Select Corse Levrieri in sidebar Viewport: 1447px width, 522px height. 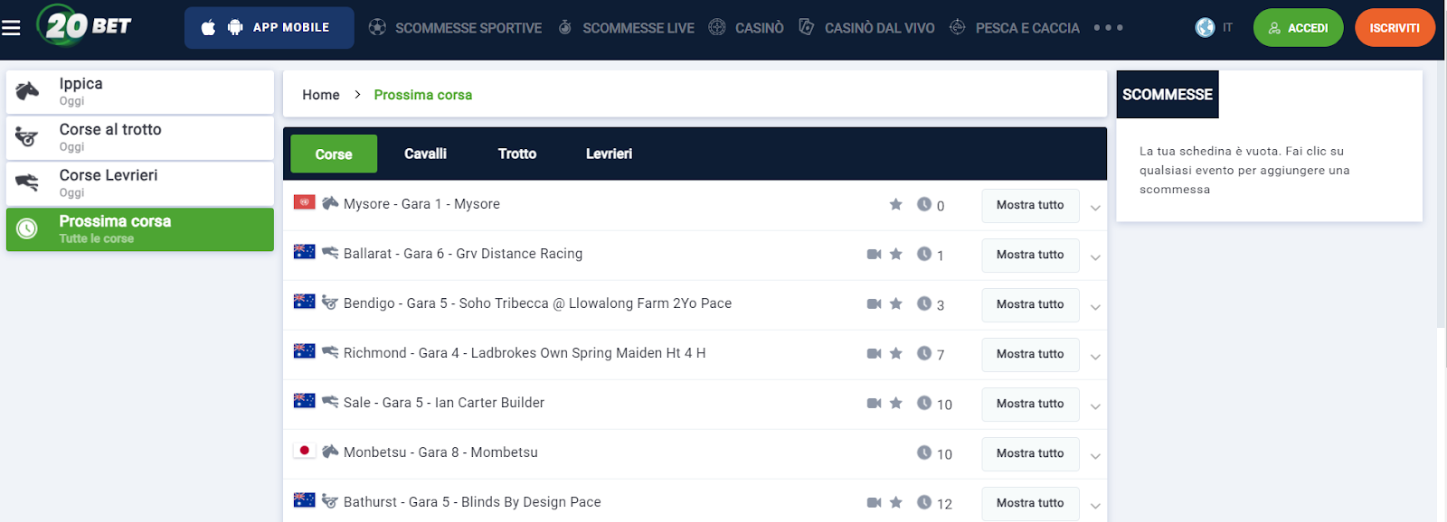pos(140,184)
